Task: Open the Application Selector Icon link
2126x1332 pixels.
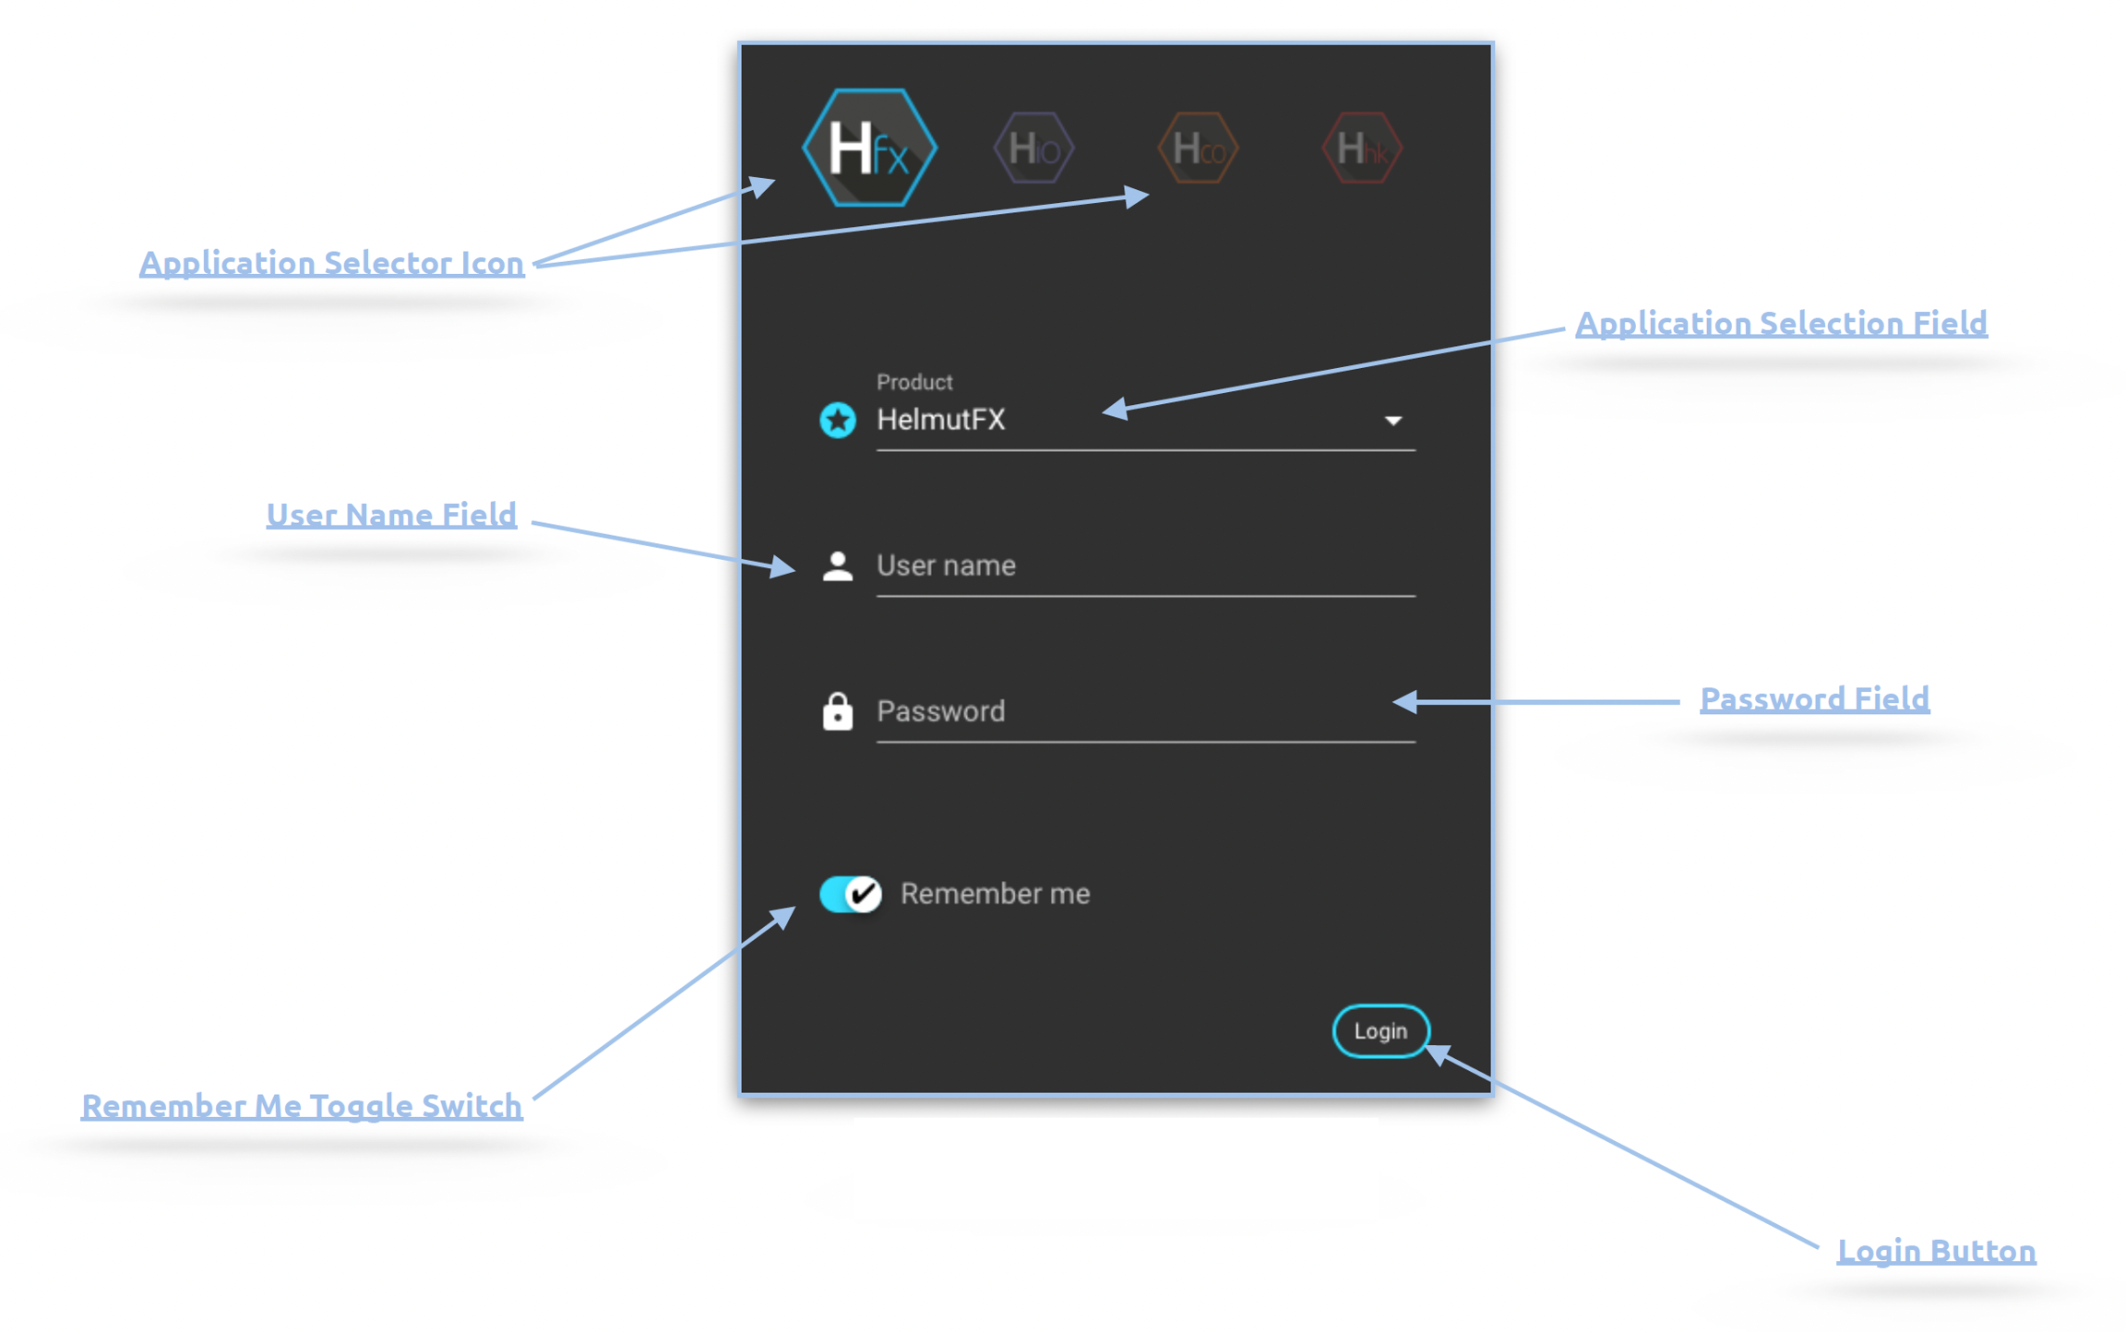Action: [x=331, y=263]
